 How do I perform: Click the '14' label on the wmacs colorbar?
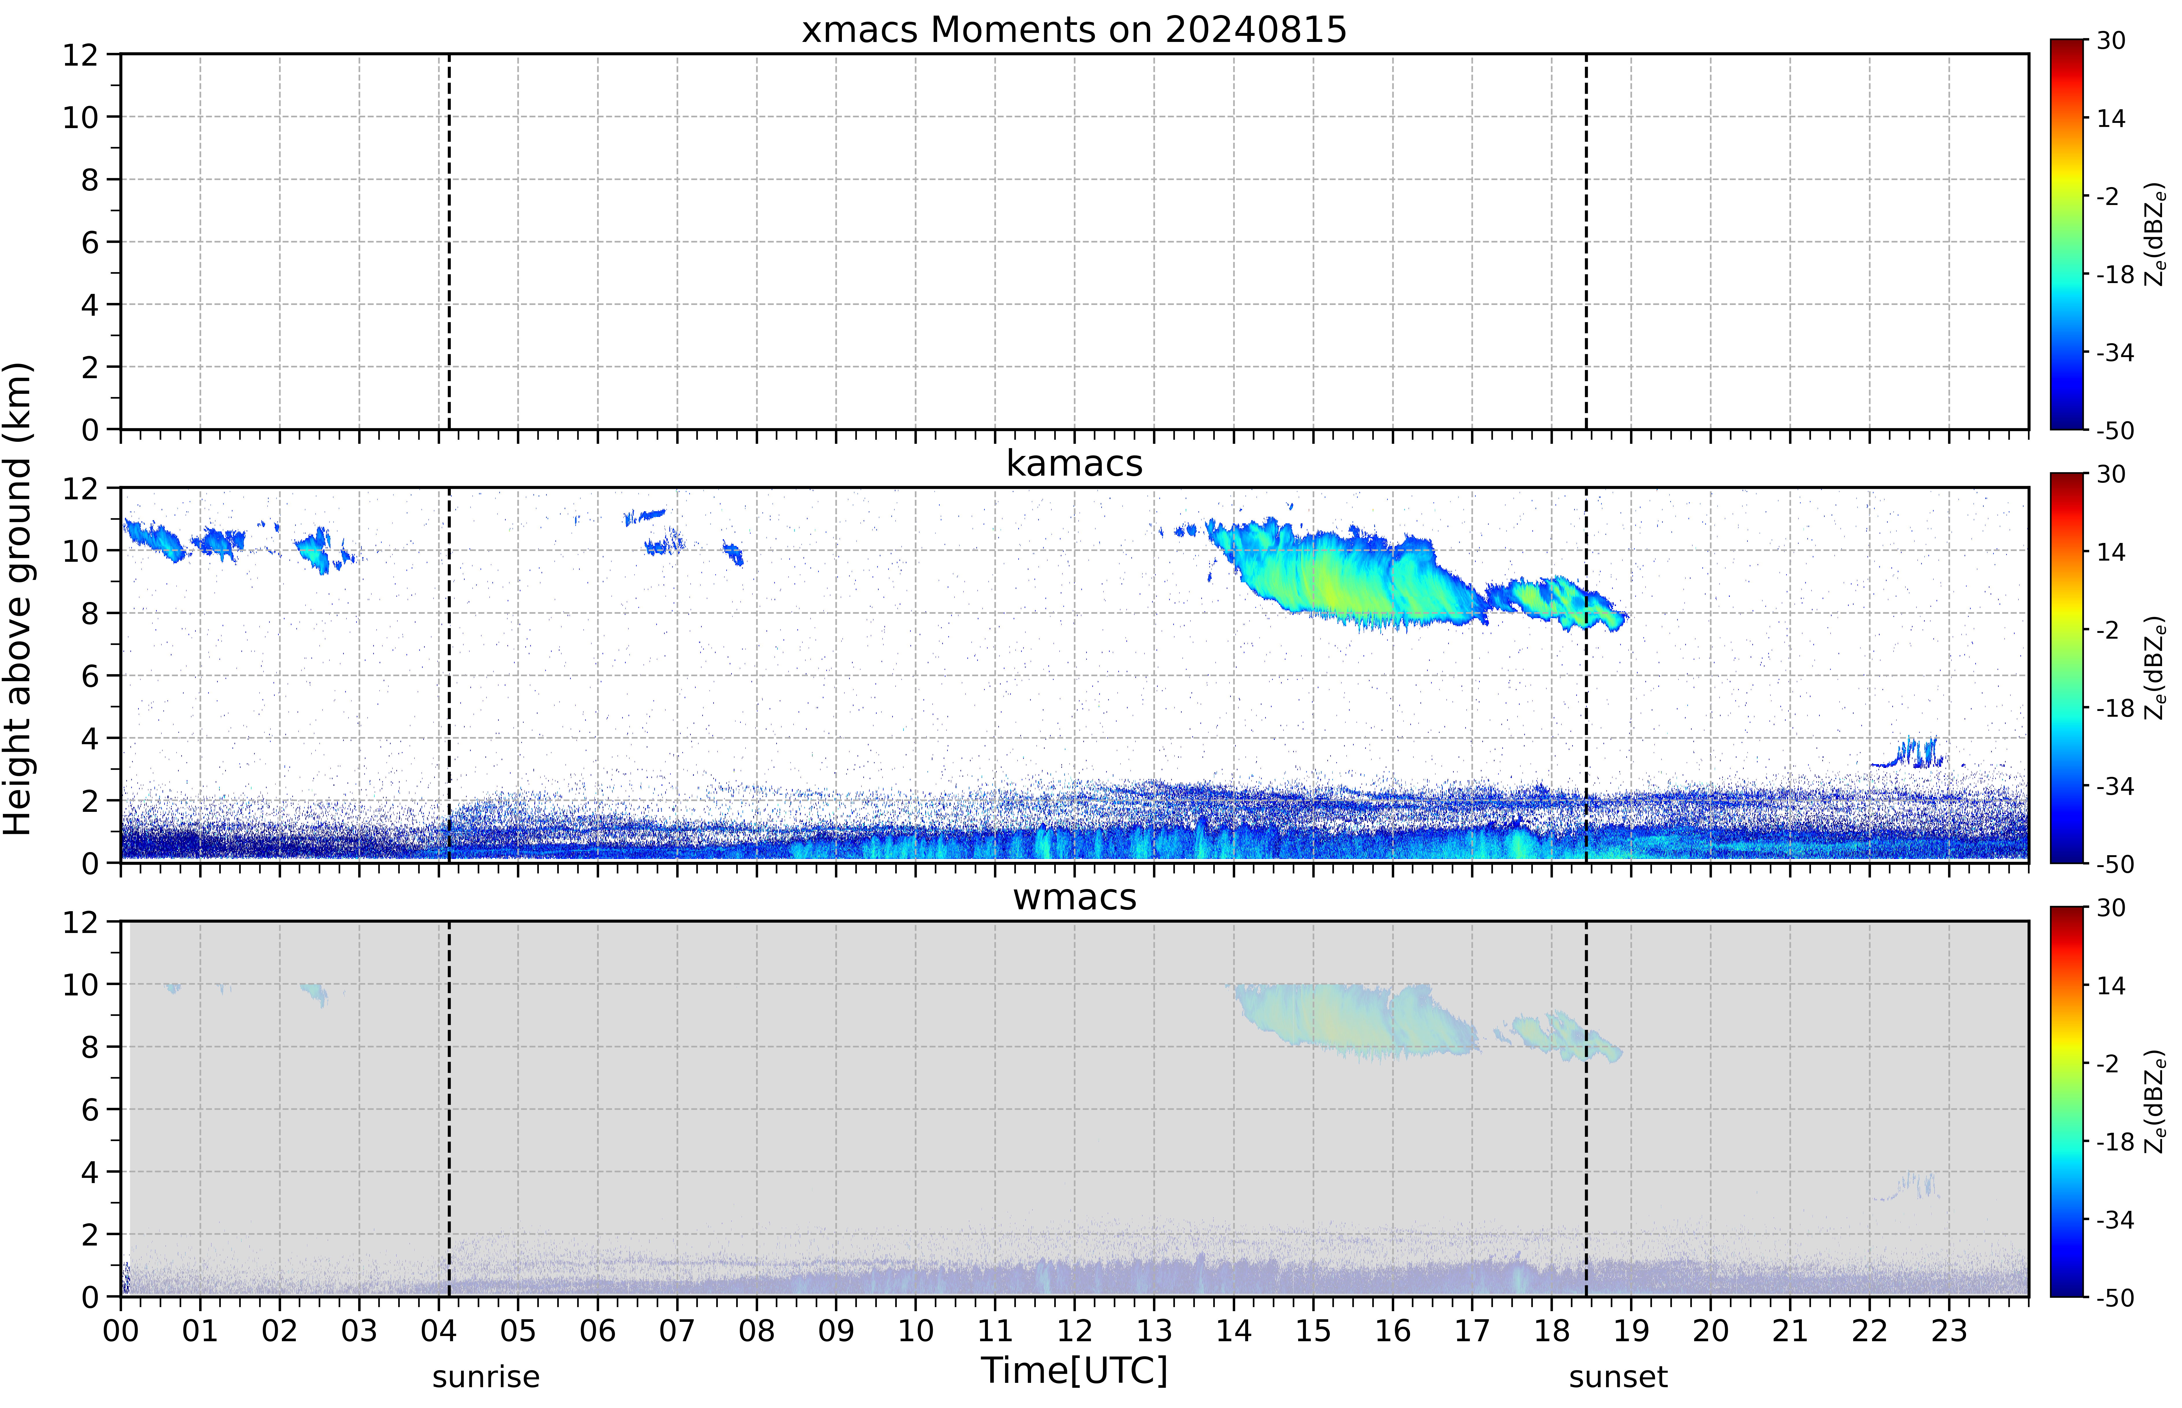2111,986
